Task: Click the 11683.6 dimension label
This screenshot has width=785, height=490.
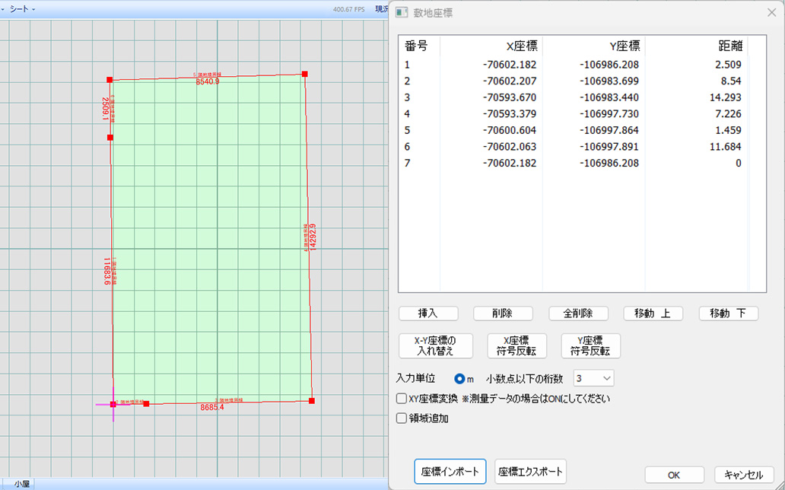Action: pyautogui.click(x=106, y=272)
